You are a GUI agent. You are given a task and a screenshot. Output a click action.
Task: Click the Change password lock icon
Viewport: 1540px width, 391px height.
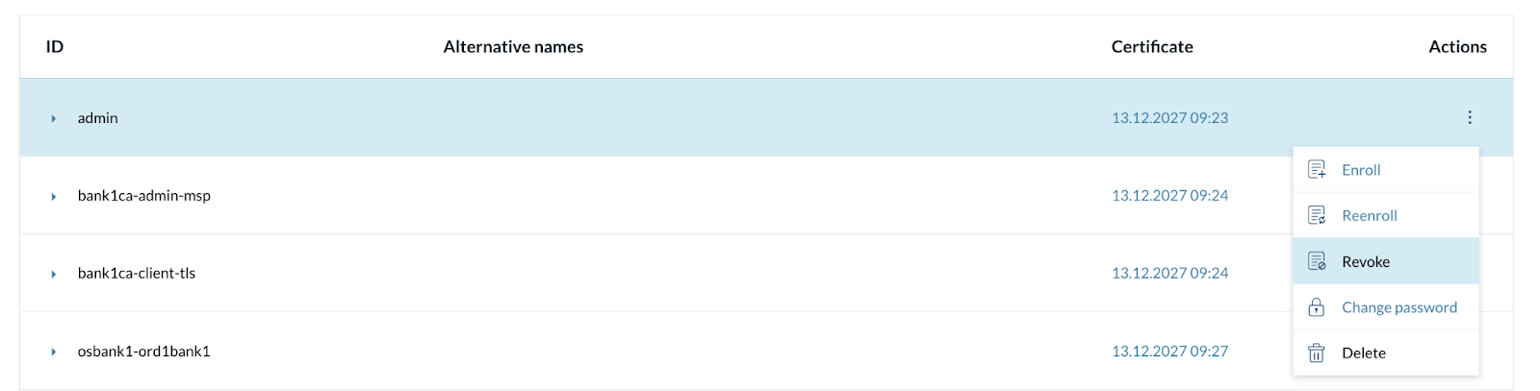1317,307
